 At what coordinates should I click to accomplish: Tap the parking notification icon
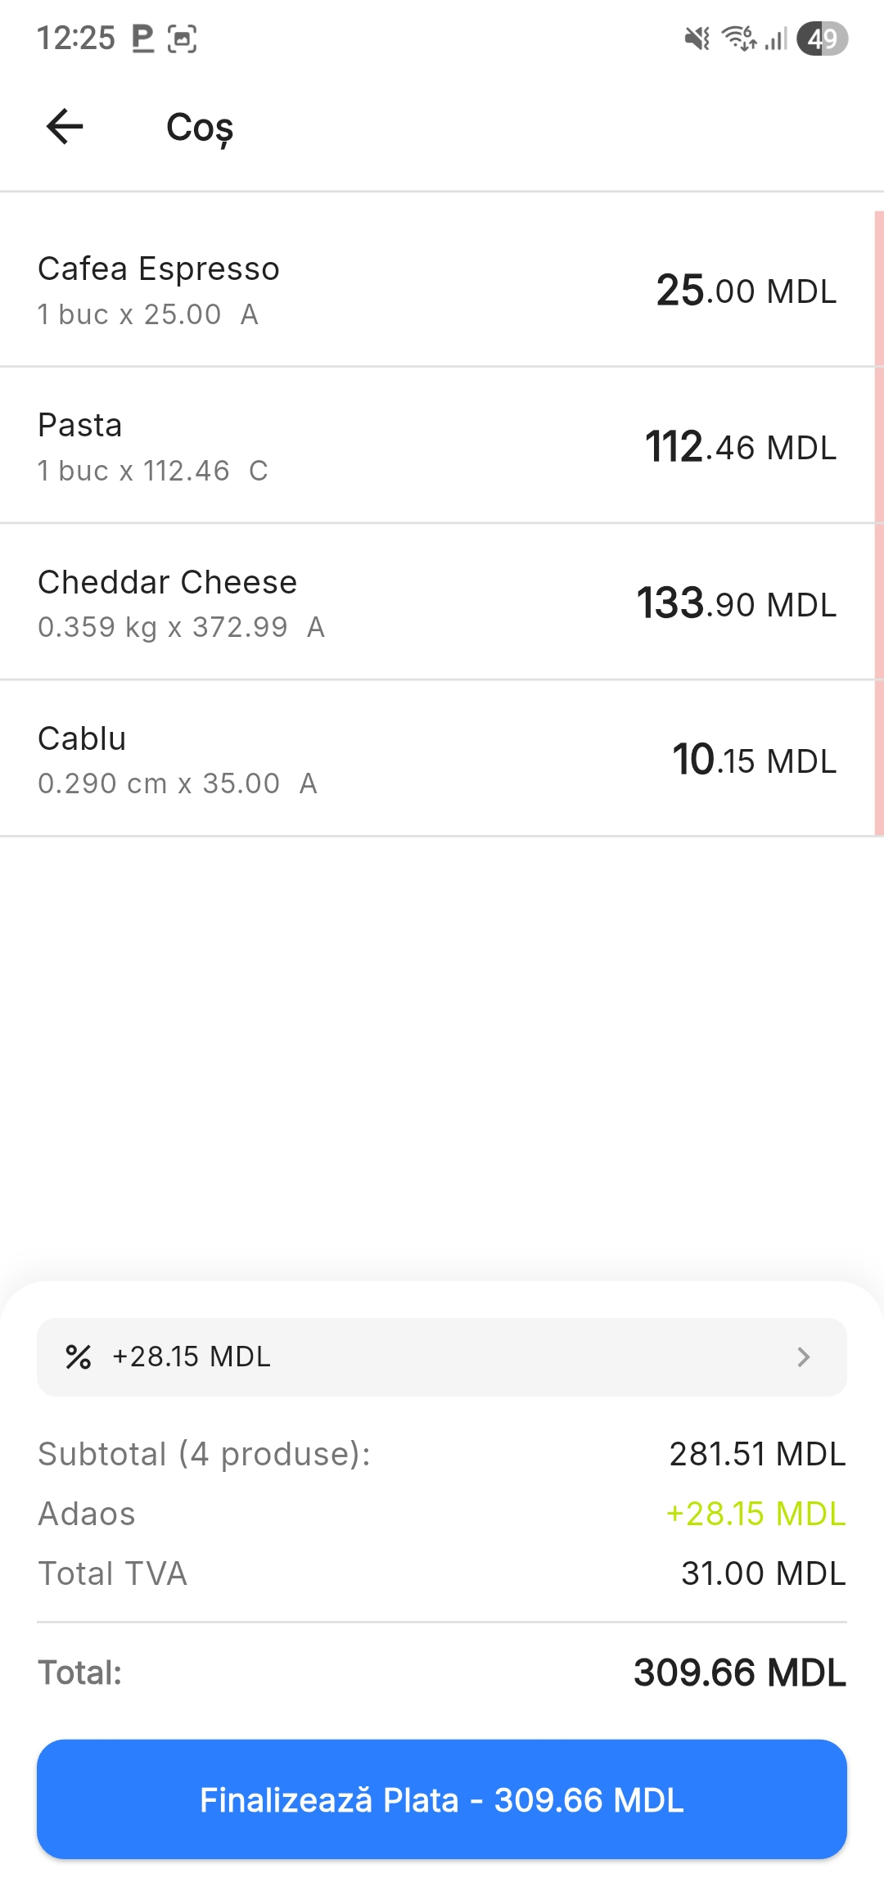tap(143, 38)
